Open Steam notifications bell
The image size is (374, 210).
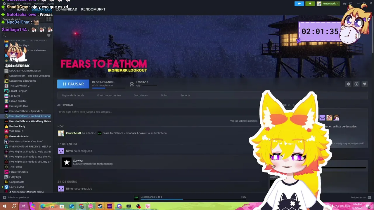[310, 3]
